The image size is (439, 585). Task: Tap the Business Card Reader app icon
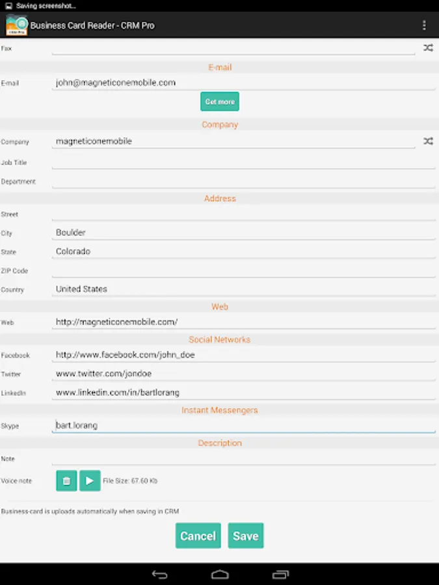16,25
